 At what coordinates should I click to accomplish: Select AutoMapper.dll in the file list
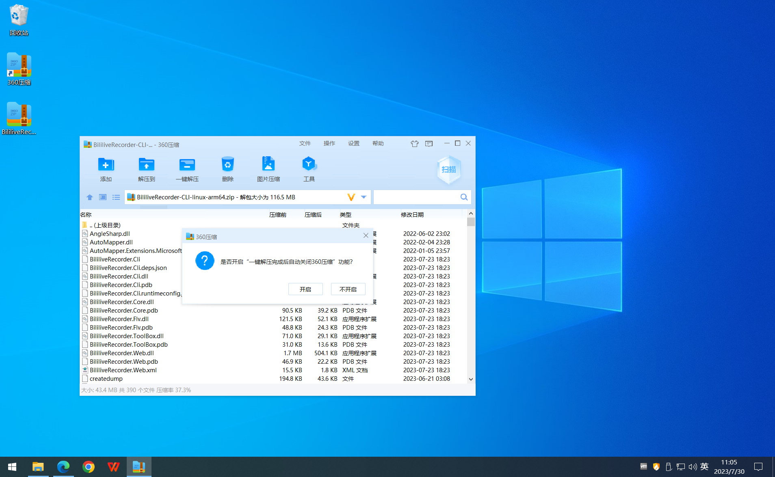(111, 242)
